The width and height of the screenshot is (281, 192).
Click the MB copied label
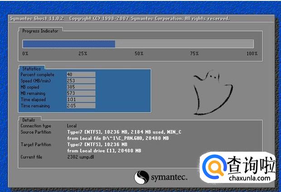point(30,87)
